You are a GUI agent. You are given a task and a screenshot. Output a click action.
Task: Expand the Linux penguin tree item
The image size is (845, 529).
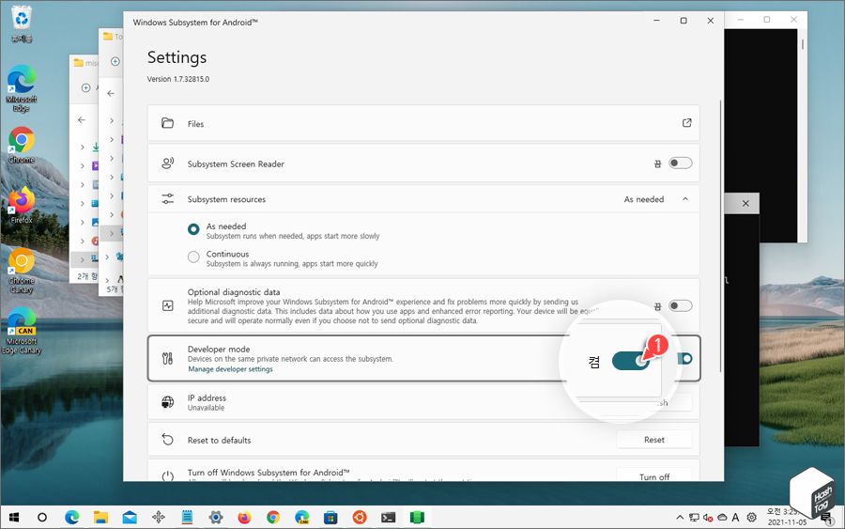tap(107, 280)
